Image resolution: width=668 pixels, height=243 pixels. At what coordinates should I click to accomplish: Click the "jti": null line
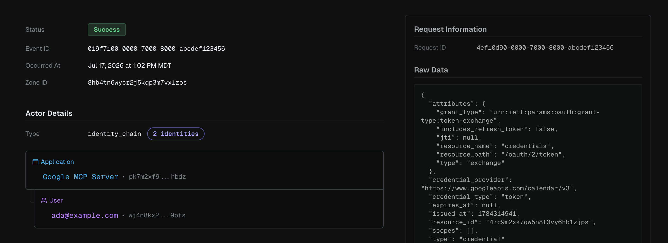pyautogui.click(x=459, y=137)
